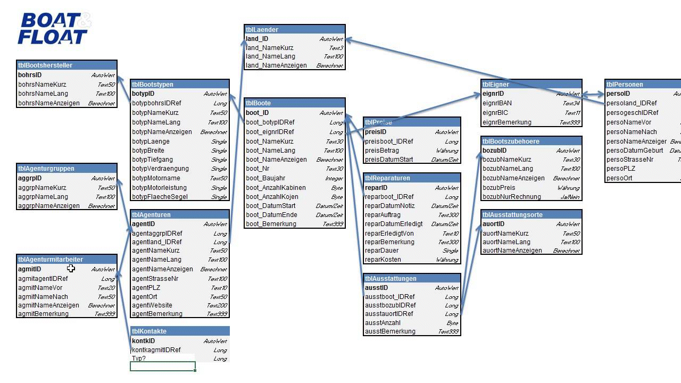Select the tblLaender table header
Screen dimensions: 681x383
point(294,30)
